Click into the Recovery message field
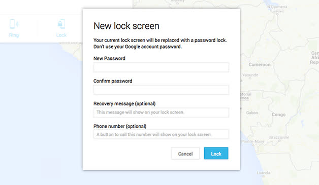Viewport: 319px width, 185px height. [x=161, y=113]
